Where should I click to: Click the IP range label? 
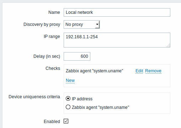(52, 37)
